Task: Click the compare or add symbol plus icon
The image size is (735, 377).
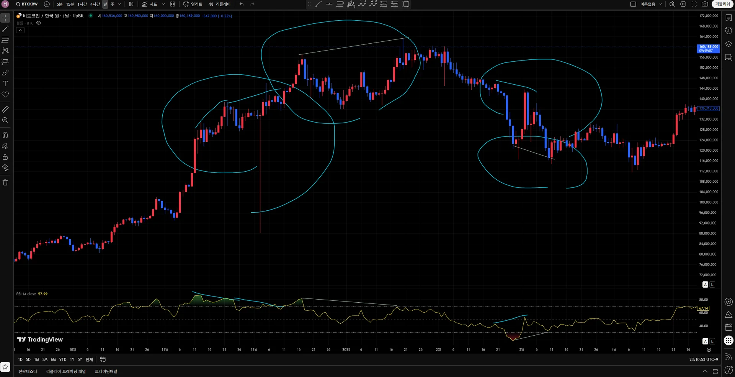Action: pos(47,4)
